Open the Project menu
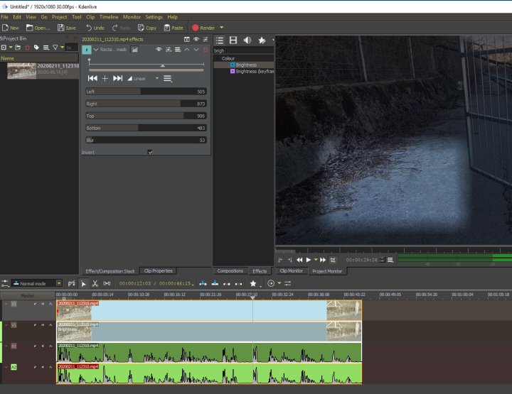 60,17
